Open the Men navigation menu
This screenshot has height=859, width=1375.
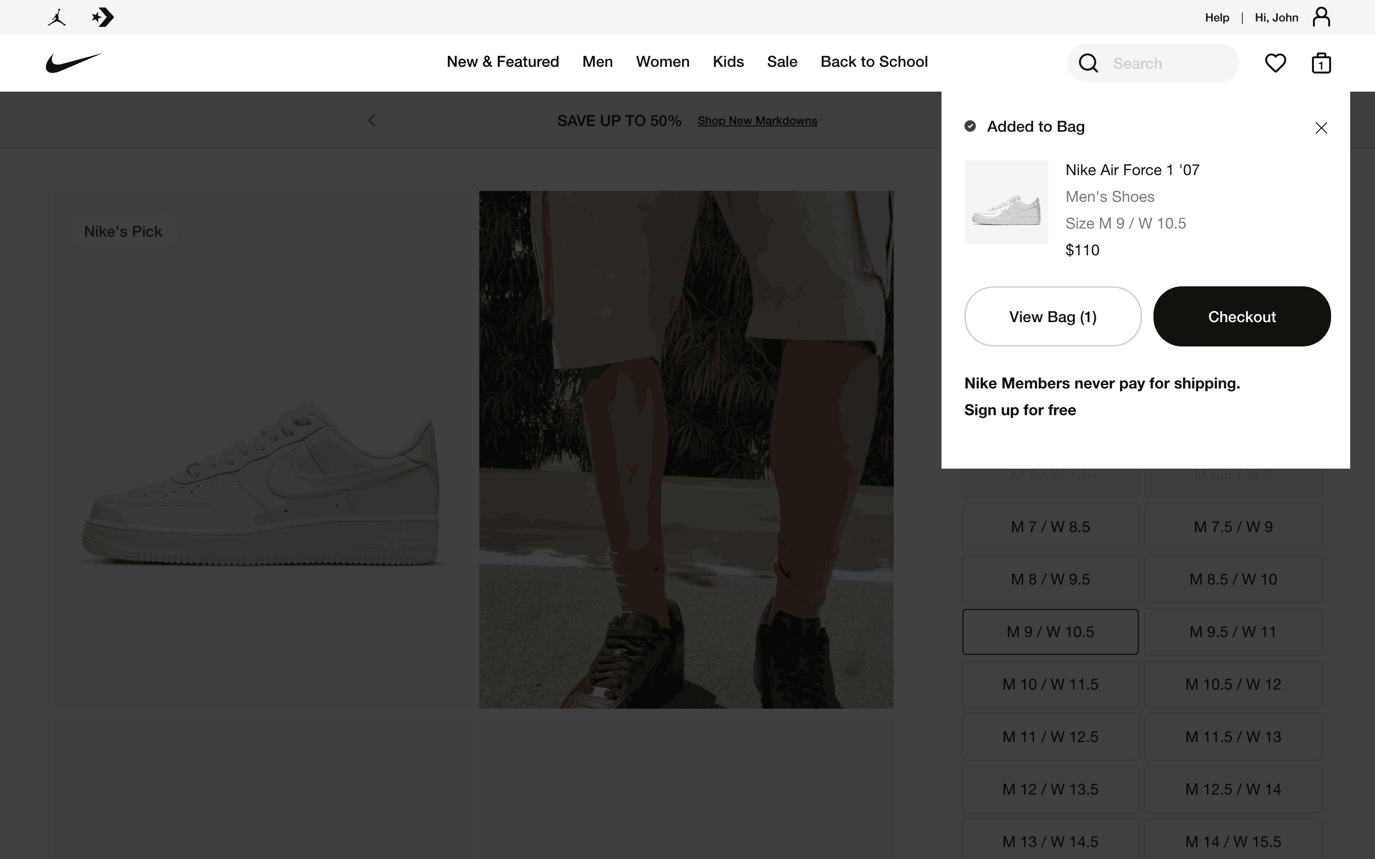(x=597, y=62)
